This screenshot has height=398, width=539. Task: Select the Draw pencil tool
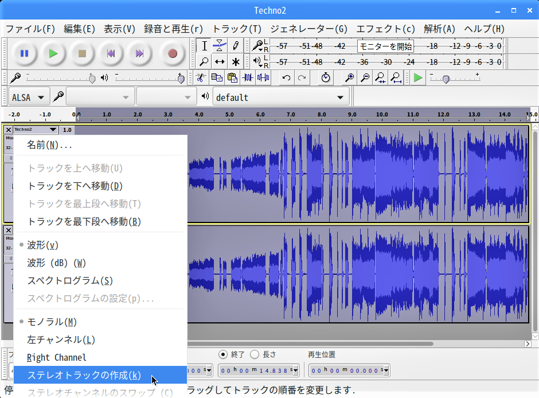click(x=236, y=46)
